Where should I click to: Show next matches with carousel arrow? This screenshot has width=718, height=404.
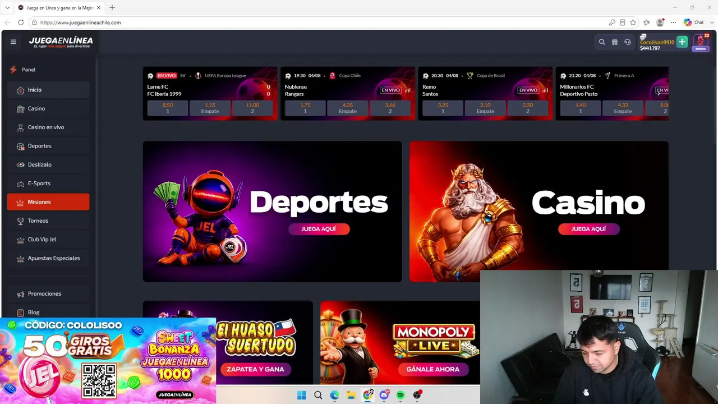coord(659,93)
